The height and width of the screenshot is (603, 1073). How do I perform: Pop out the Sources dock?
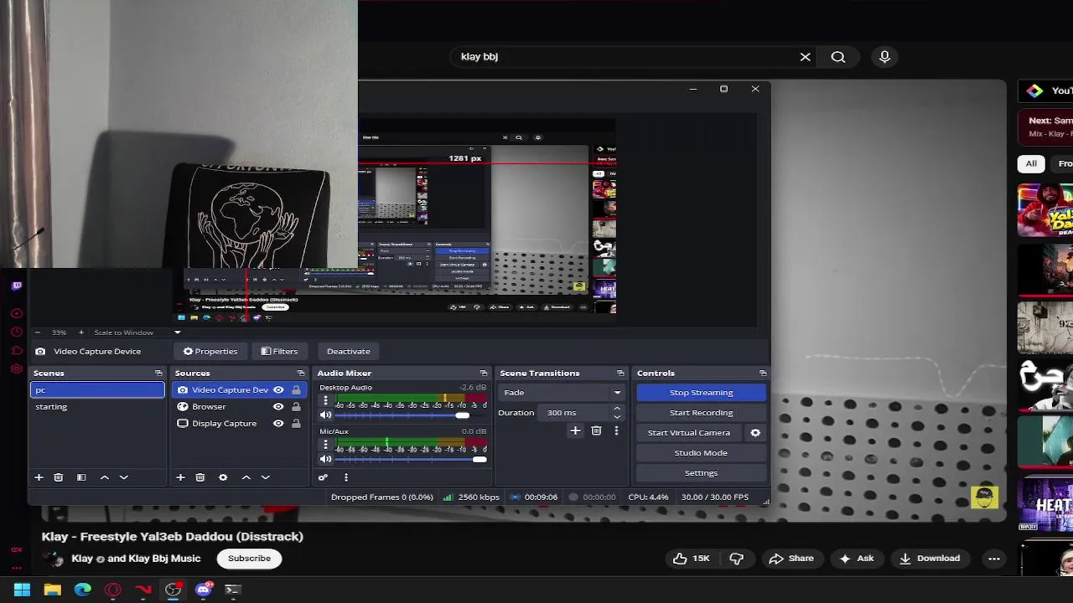tap(301, 374)
